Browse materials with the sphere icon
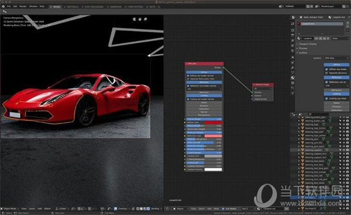This screenshot has width=351, height=215. (x=299, y=39)
